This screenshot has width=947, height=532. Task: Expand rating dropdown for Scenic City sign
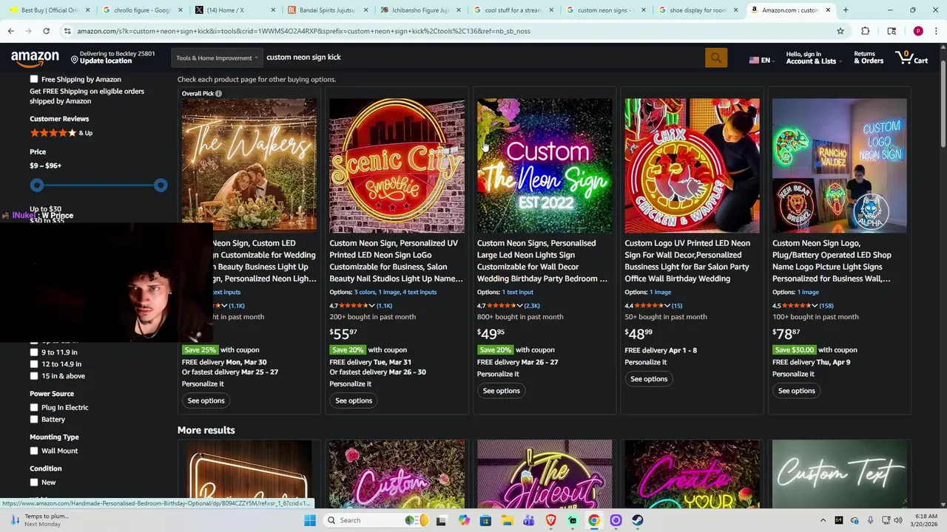coord(371,306)
